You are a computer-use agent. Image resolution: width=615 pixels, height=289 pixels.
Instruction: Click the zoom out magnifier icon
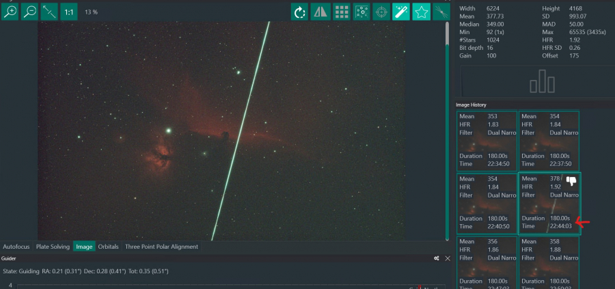point(29,12)
